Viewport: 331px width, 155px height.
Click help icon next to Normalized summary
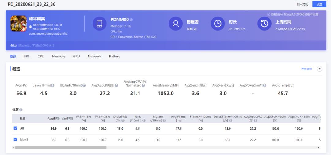(x=143, y=85)
